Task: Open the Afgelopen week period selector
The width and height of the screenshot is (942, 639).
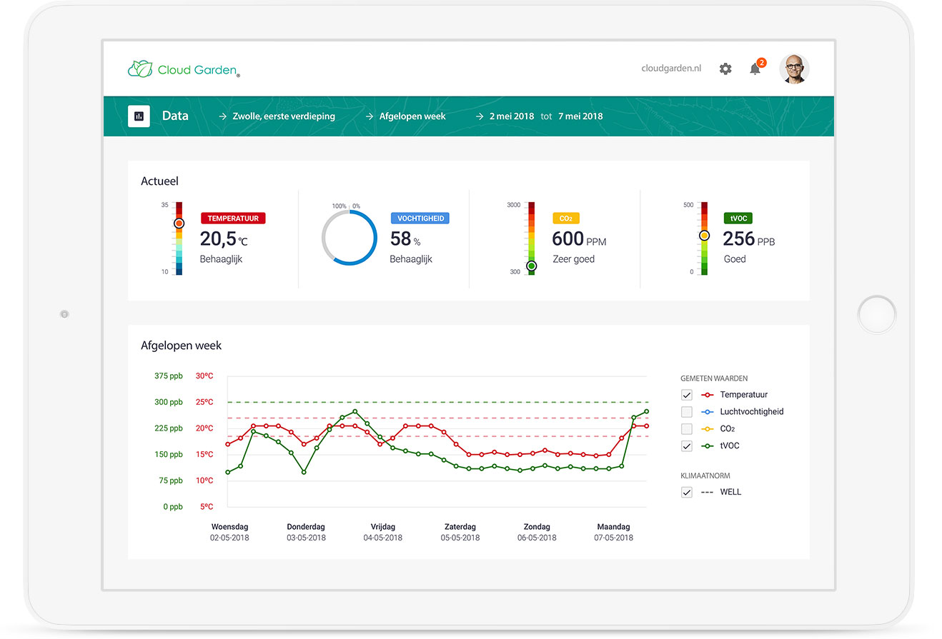Action: (x=412, y=116)
